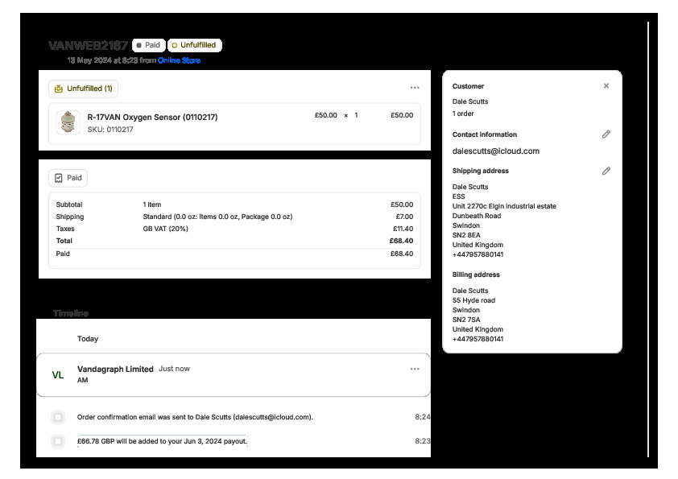Click the vertical scrollbar on right edge
This screenshot has height=479, width=678.
[x=648, y=242]
